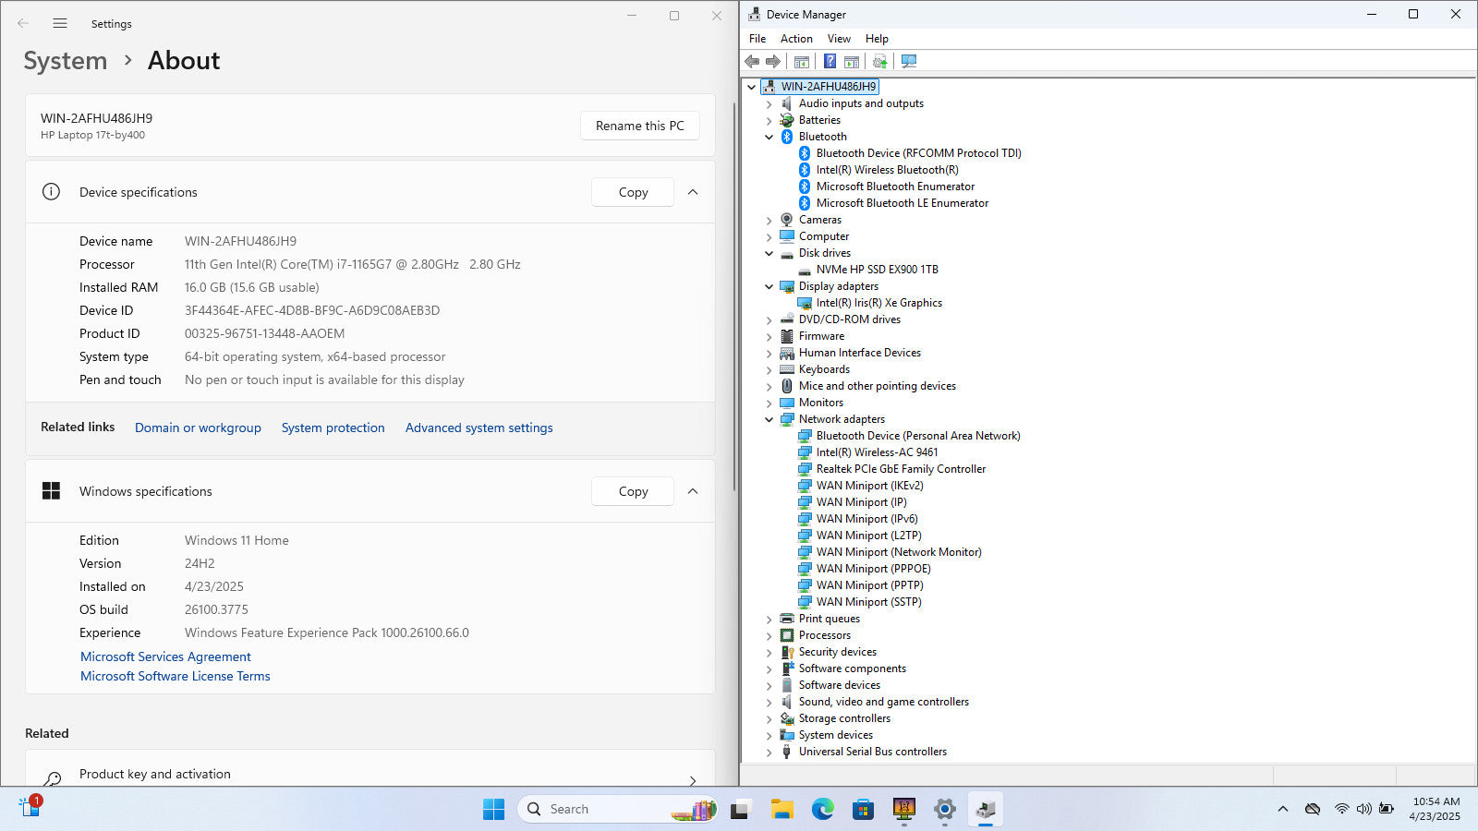The height and width of the screenshot is (831, 1478).
Task: Collapse the Disk drives category
Action: coord(769,253)
